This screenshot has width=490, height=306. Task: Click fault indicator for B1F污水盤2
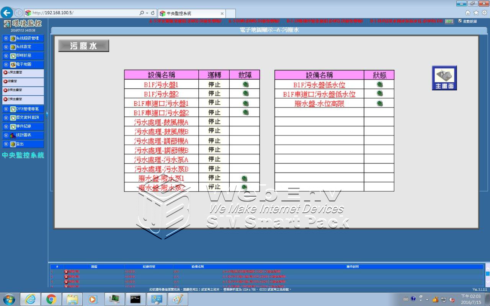point(245,93)
